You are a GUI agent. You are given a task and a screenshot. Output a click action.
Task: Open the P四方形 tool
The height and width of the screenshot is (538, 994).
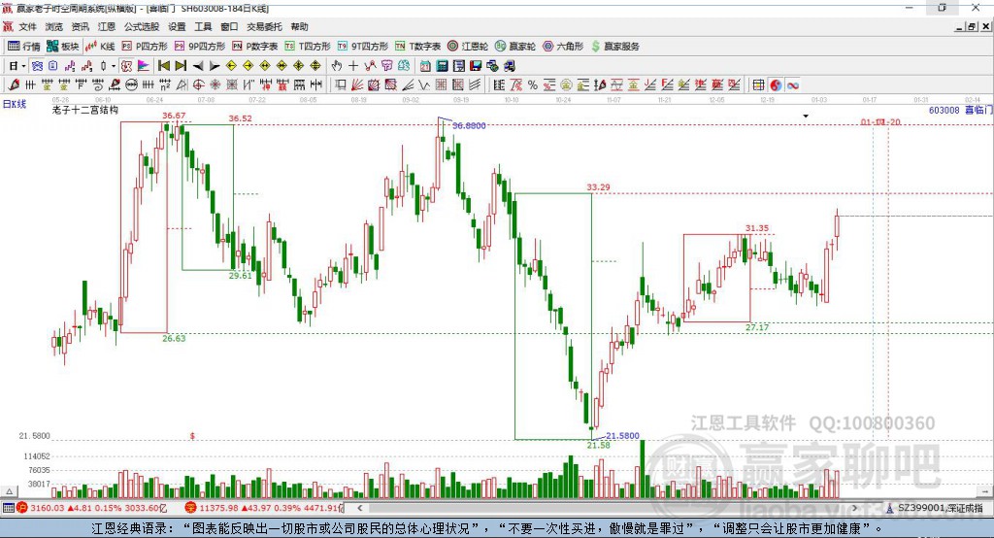[x=145, y=47]
